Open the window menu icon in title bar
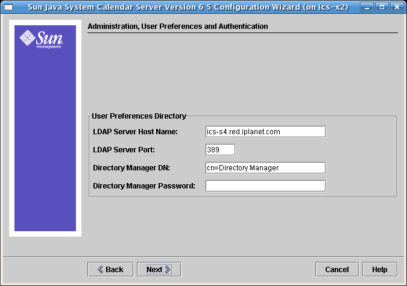The image size is (407, 286). [8, 7]
